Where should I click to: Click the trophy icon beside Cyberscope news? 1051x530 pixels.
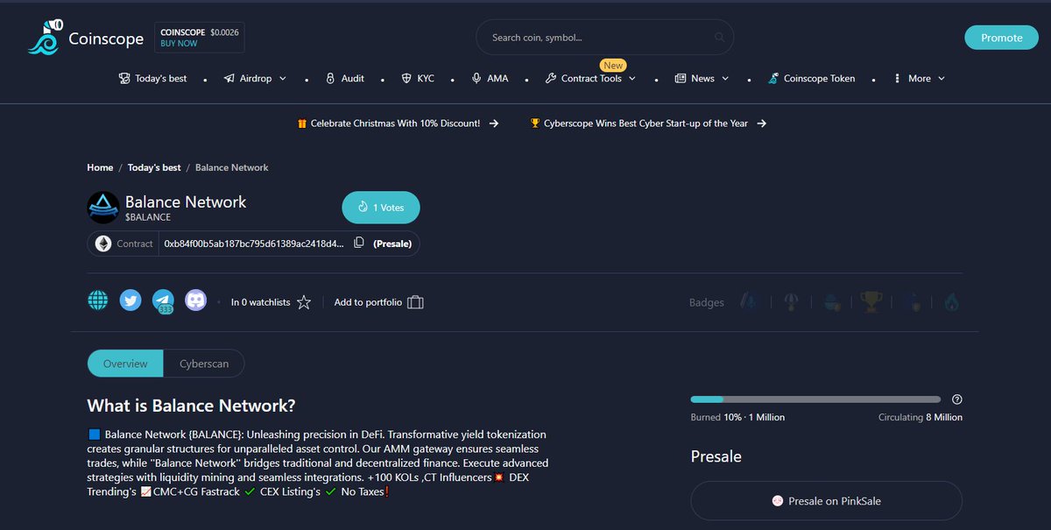(535, 124)
